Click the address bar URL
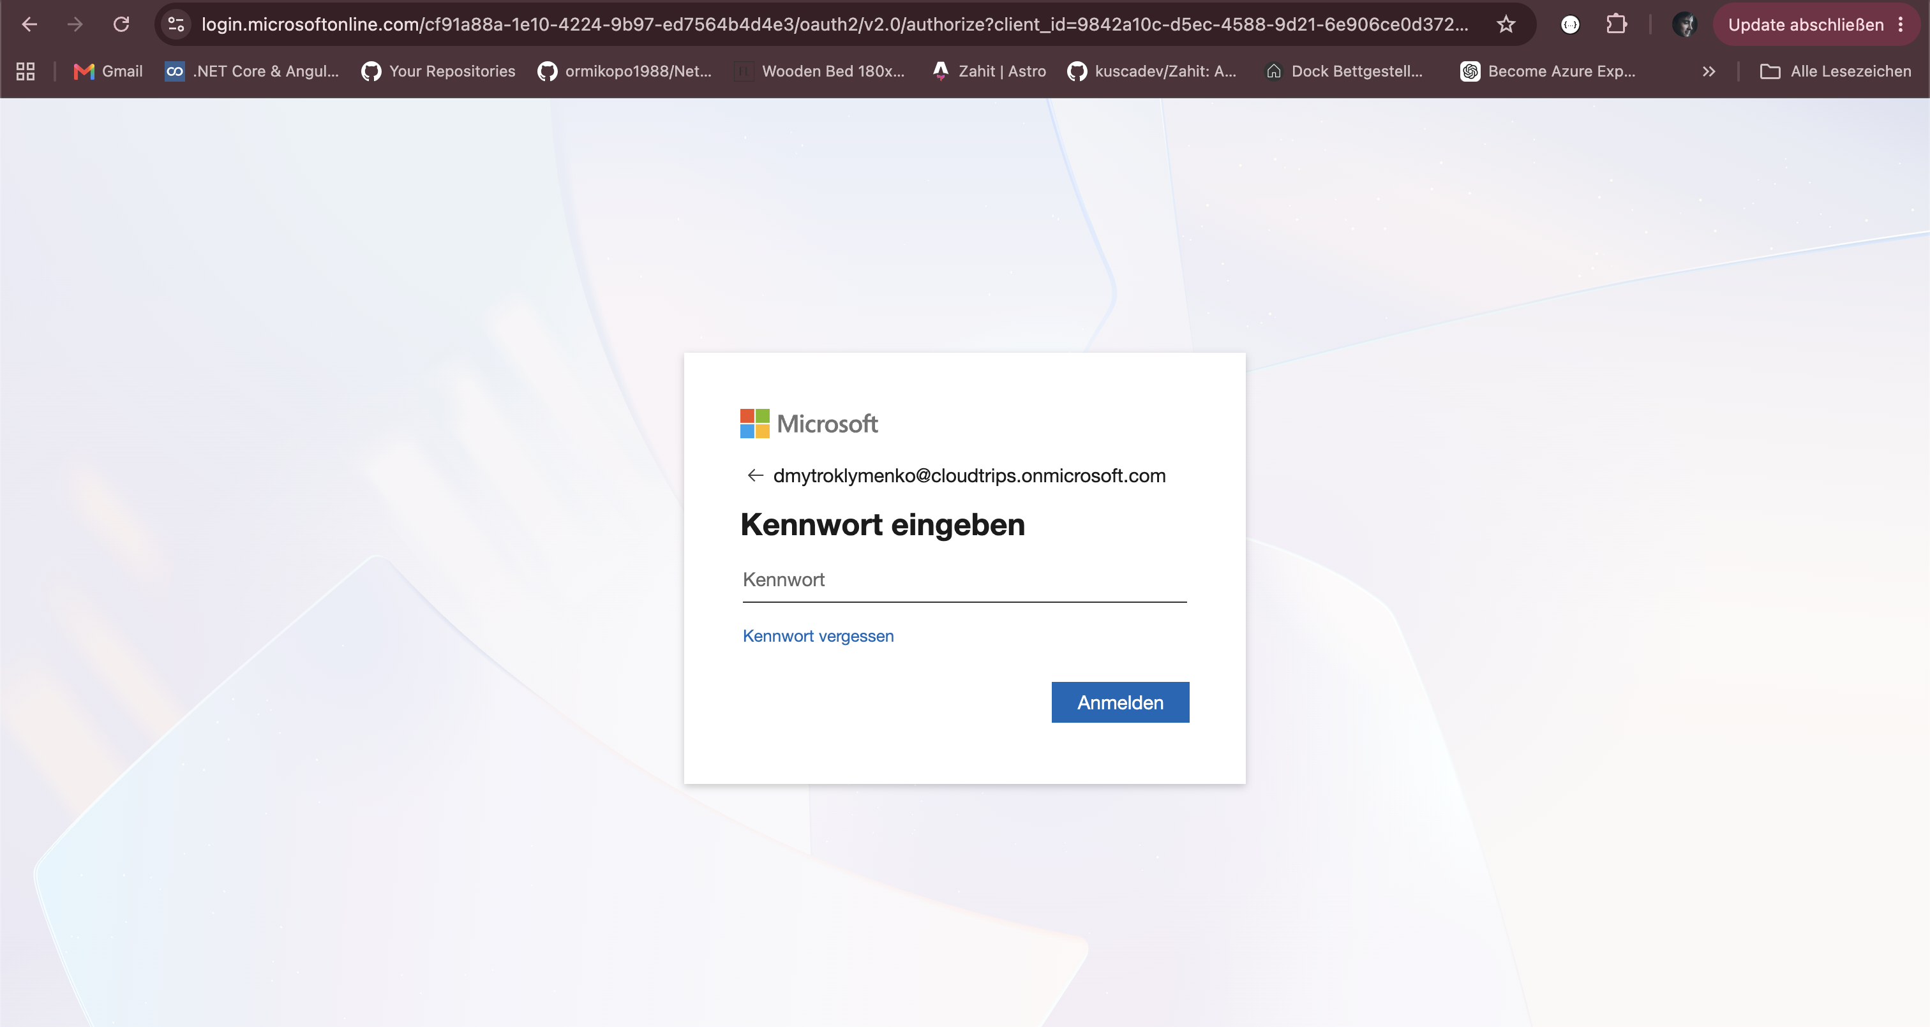The height and width of the screenshot is (1027, 1930). point(835,25)
